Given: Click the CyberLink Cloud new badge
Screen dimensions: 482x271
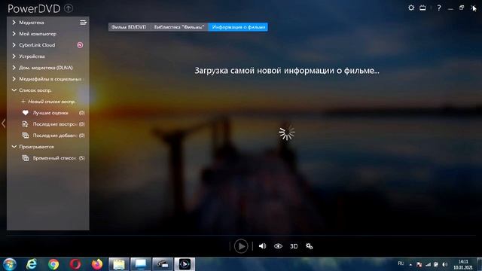Looking at the screenshot, I should [80, 45].
